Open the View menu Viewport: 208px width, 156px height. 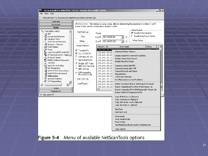pyautogui.click(x=47, y=14)
